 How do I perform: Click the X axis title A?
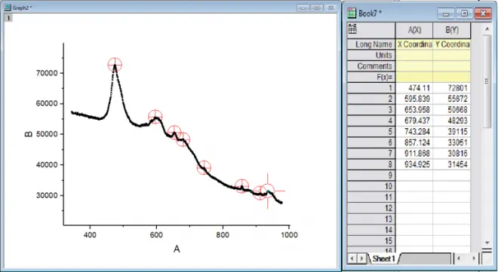pyautogui.click(x=177, y=249)
